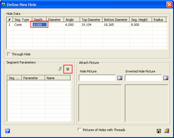Close the Define New Hole dialog
Image resolution: width=174 pixels, height=138 pixels.
pyautogui.click(x=169, y=5)
